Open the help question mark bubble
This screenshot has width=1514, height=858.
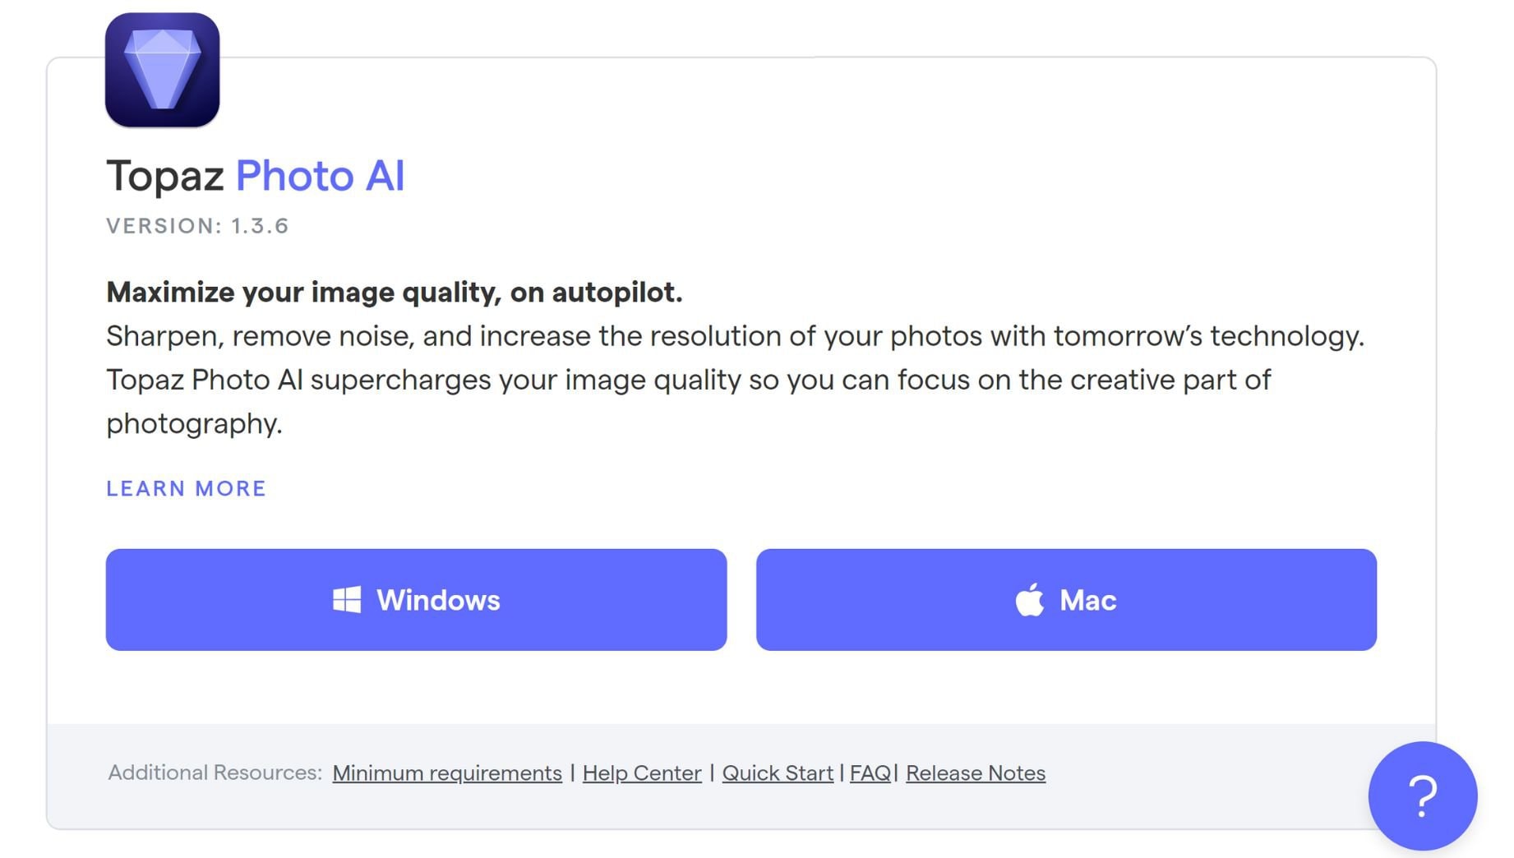[x=1422, y=796]
